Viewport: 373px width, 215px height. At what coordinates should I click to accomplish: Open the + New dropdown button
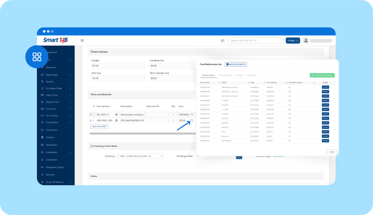[293, 41]
